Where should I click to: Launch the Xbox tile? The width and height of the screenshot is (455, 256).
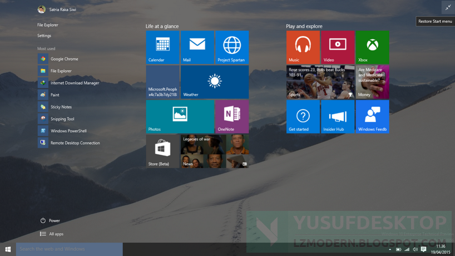click(x=372, y=47)
